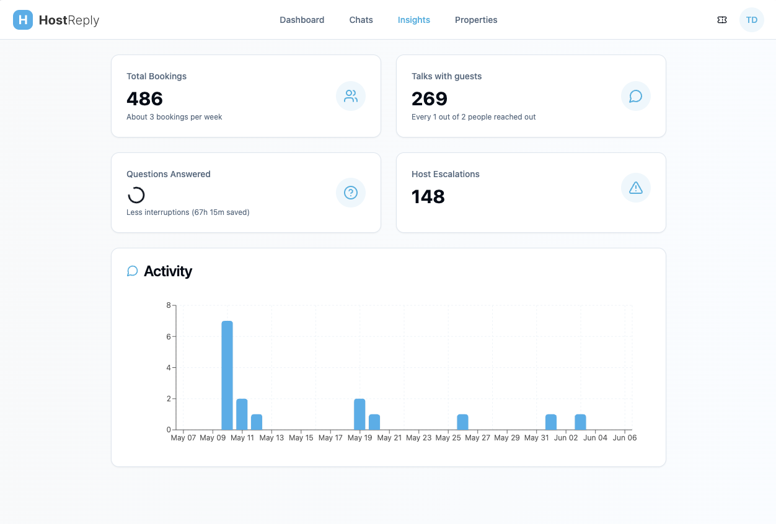Select the Insights tab
This screenshot has width=776, height=524.
pyautogui.click(x=414, y=20)
